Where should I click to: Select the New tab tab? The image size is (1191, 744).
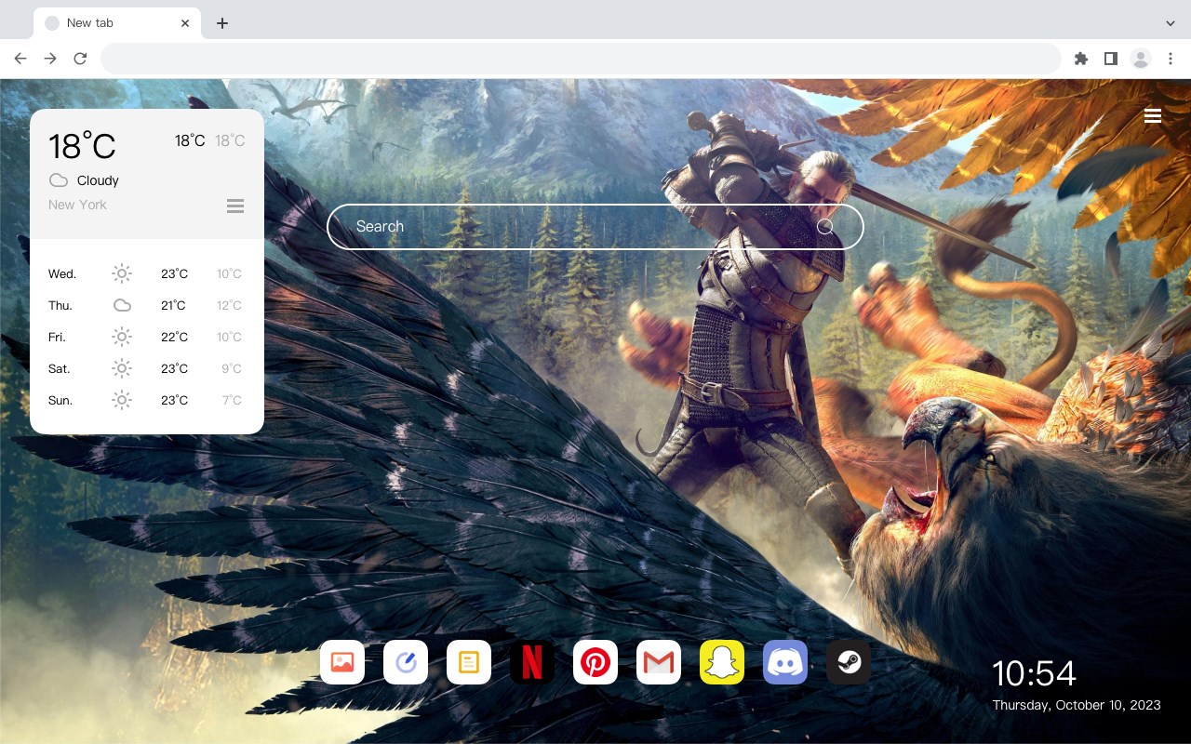tap(116, 23)
